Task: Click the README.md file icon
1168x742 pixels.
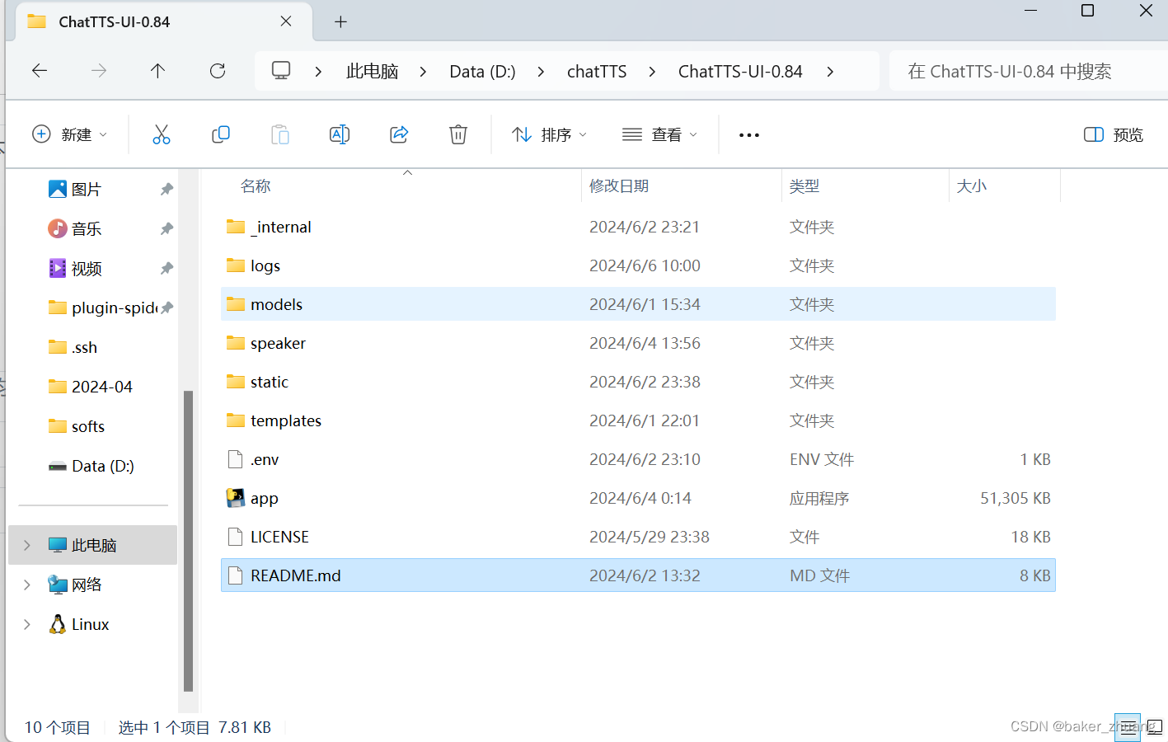Action: [236, 575]
